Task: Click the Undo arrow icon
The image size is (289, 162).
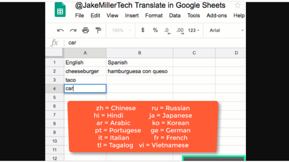Action: point(60,30)
